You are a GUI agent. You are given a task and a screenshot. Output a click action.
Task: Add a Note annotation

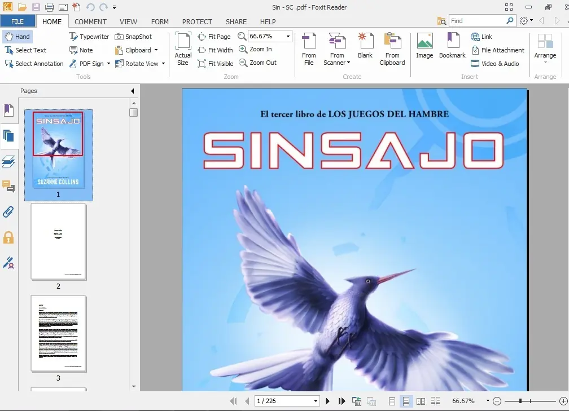click(81, 50)
